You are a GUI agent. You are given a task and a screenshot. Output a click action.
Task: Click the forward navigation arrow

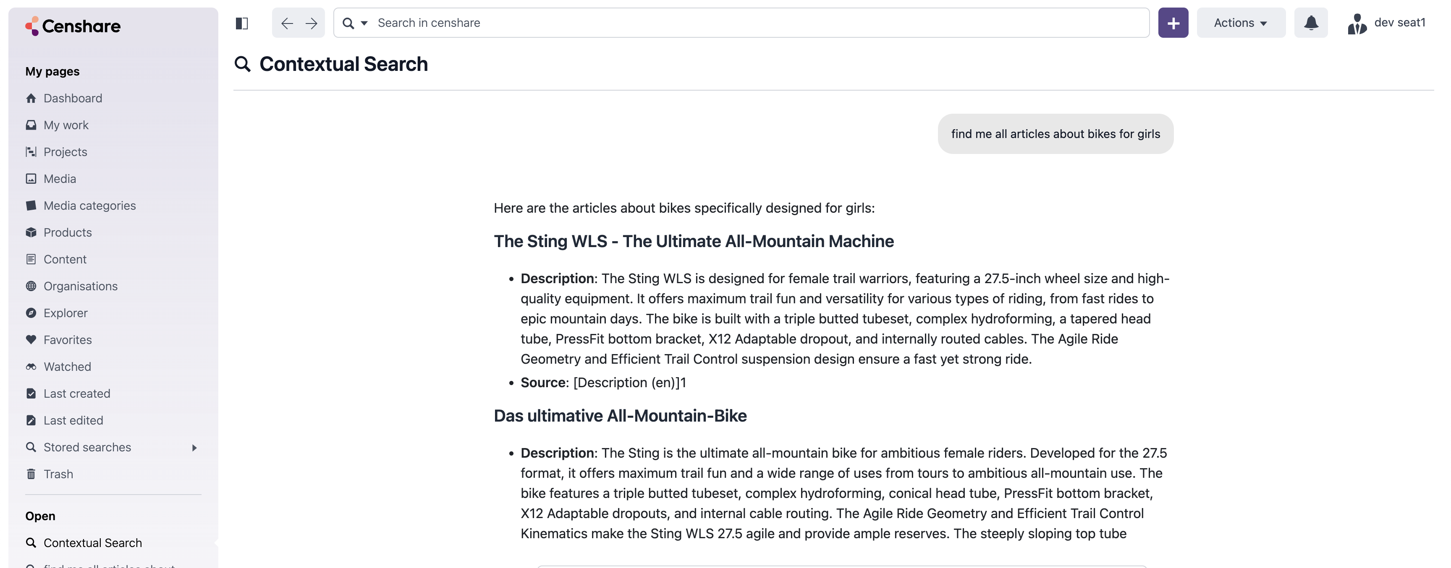[311, 23]
